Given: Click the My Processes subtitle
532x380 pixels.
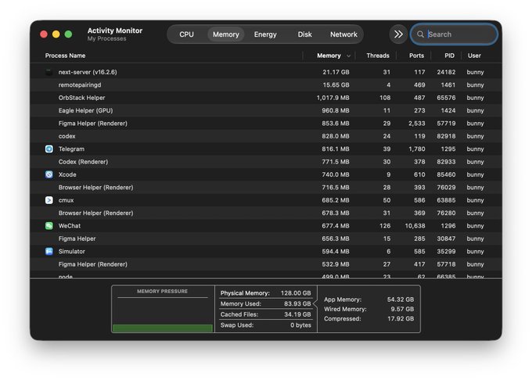Looking at the screenshot, I should 106,38.
